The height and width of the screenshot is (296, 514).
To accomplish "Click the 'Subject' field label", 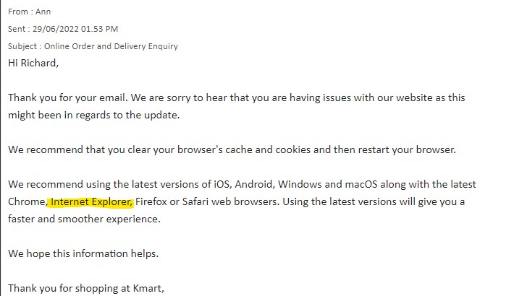I will pyautogui.click(x=22, y=46).
